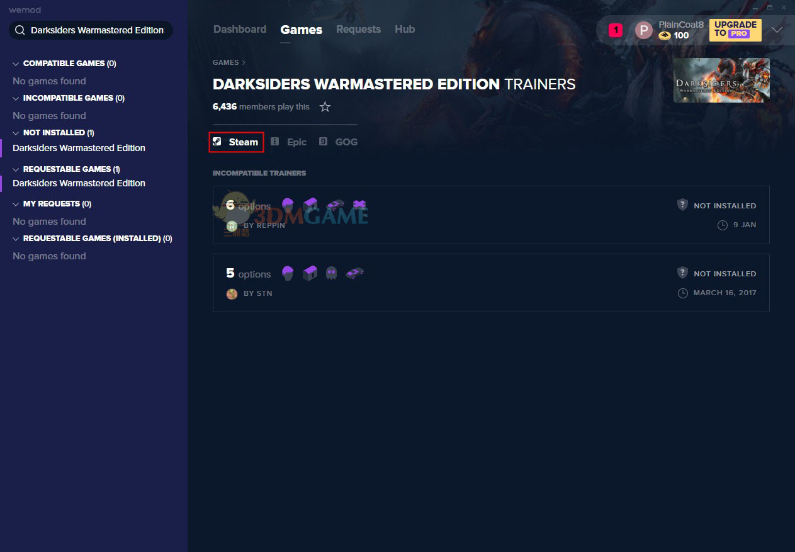Open the account dropdown chevron
Viewport: 795px width, 552px height.
[x=777, y=30]
